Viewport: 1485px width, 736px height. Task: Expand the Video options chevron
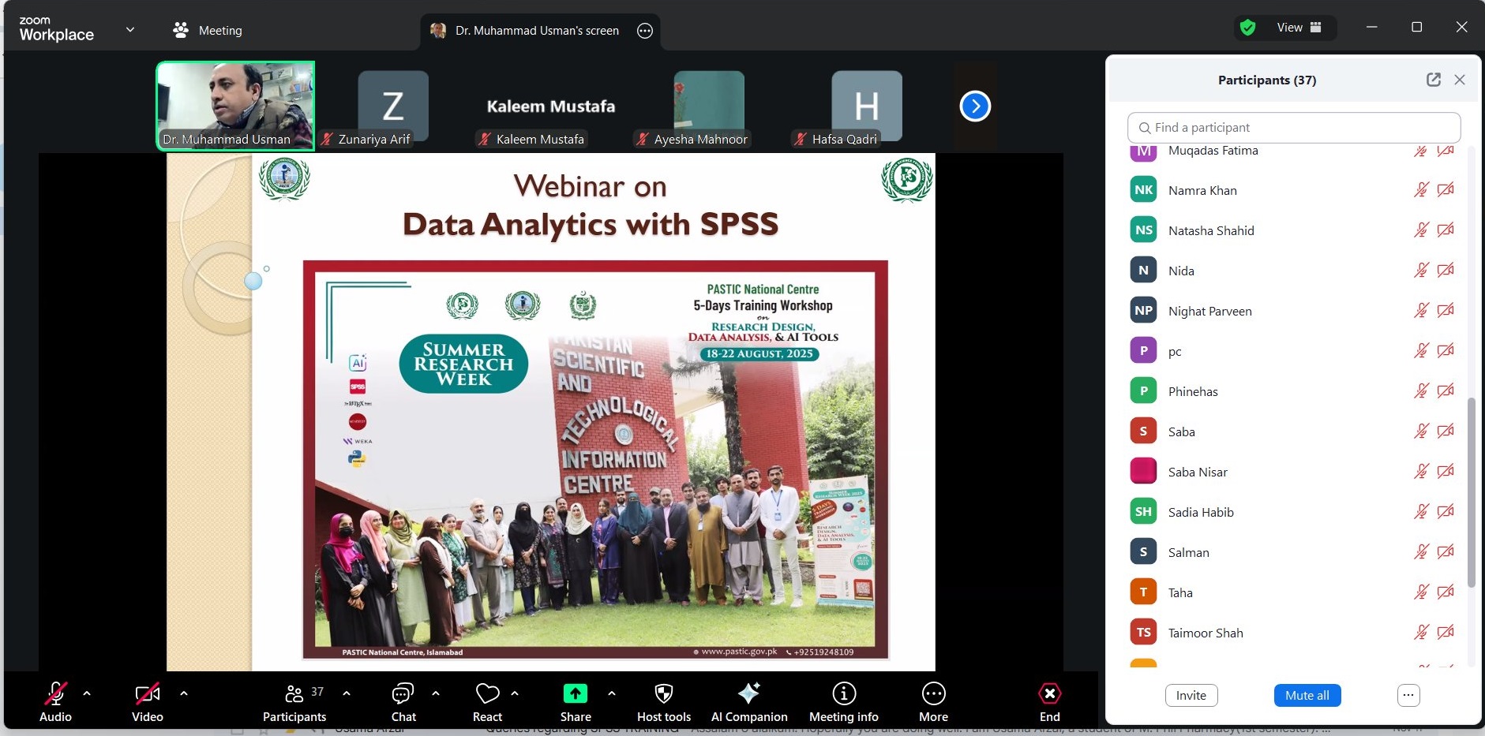pyautogui.click(x=183, y=693)
